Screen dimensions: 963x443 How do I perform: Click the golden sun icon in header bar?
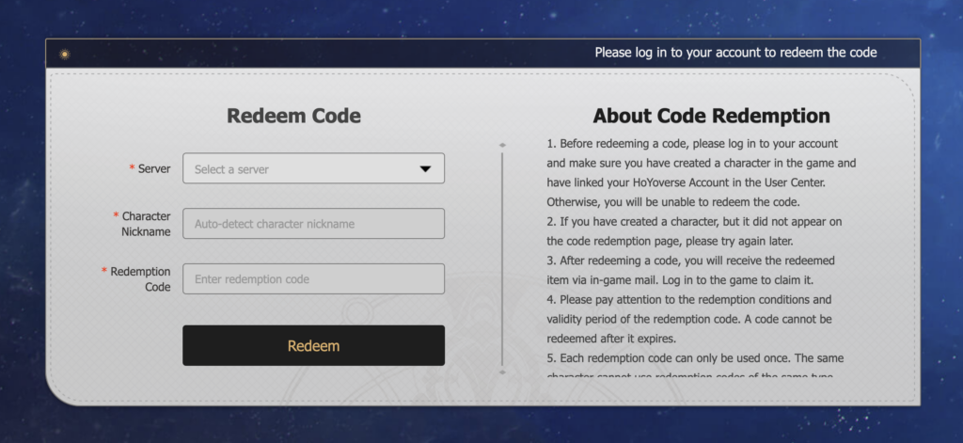(x=65, y=54)
